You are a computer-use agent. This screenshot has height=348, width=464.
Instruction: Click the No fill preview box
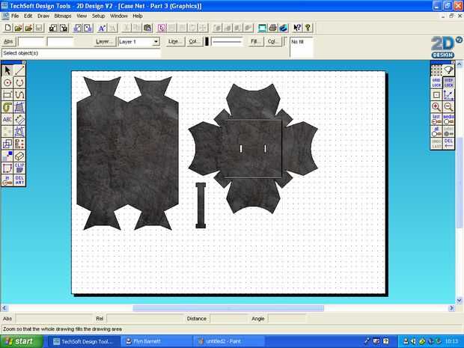302,47
